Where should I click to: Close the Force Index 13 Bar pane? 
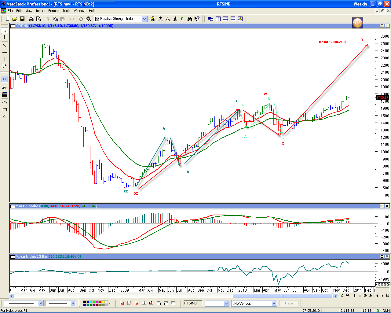387,256
